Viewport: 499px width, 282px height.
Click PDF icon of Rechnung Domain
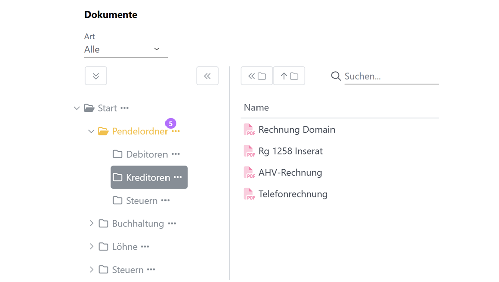(x=249, y=130)
